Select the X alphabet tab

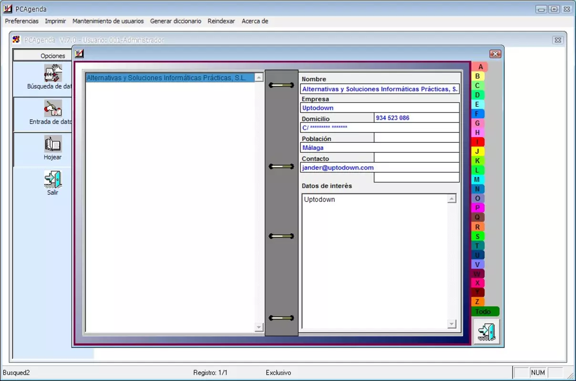[478, 283]
